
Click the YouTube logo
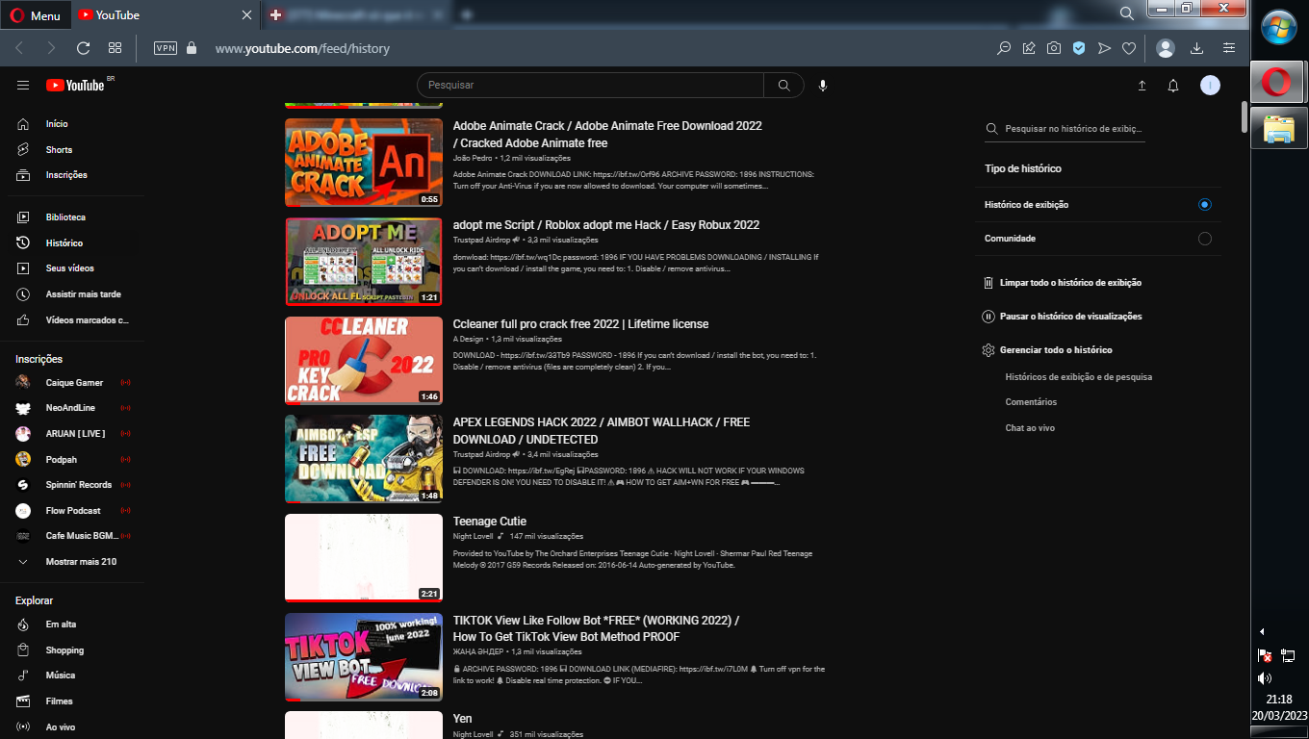[75, 85]
